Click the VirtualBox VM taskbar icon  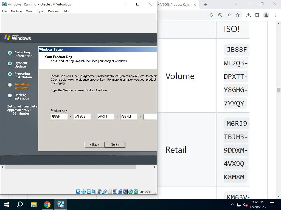pyautogui.click(x=61, y=205)
